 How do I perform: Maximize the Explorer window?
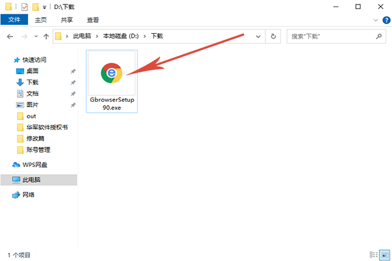tap(358, 7)
